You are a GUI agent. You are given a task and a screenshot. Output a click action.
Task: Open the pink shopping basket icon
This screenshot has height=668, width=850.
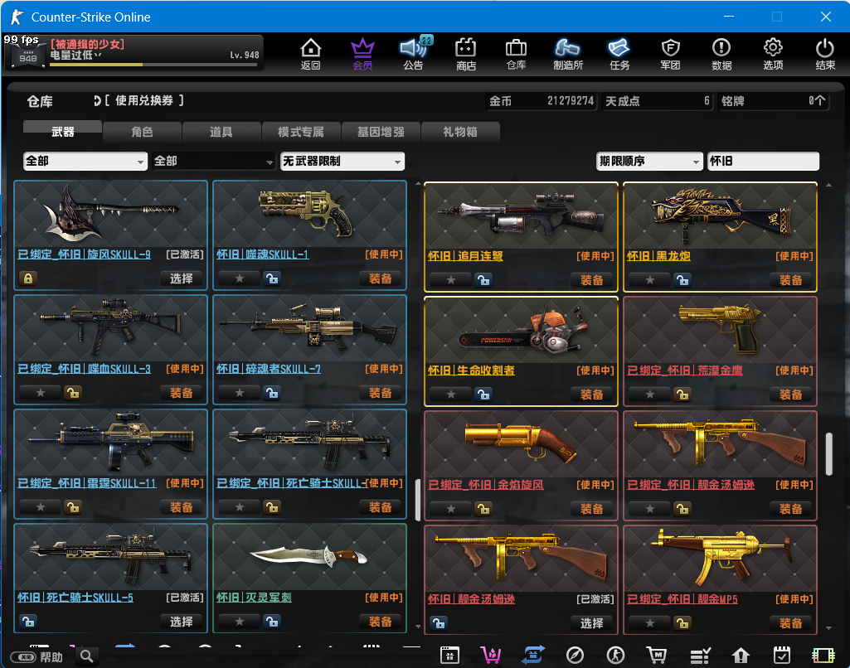[x=491, y=656]
